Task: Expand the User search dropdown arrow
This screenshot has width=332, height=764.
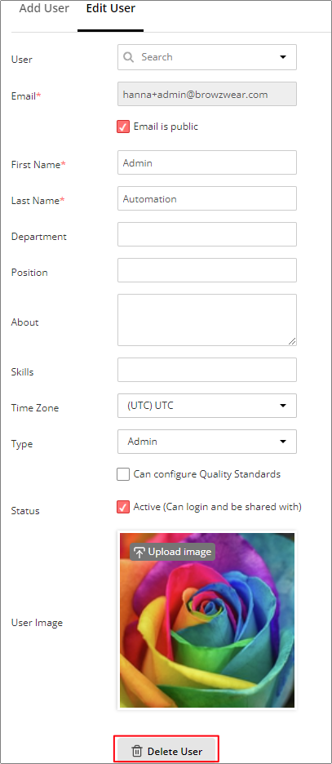Action: pyautogui.click(x=283, y=57)
